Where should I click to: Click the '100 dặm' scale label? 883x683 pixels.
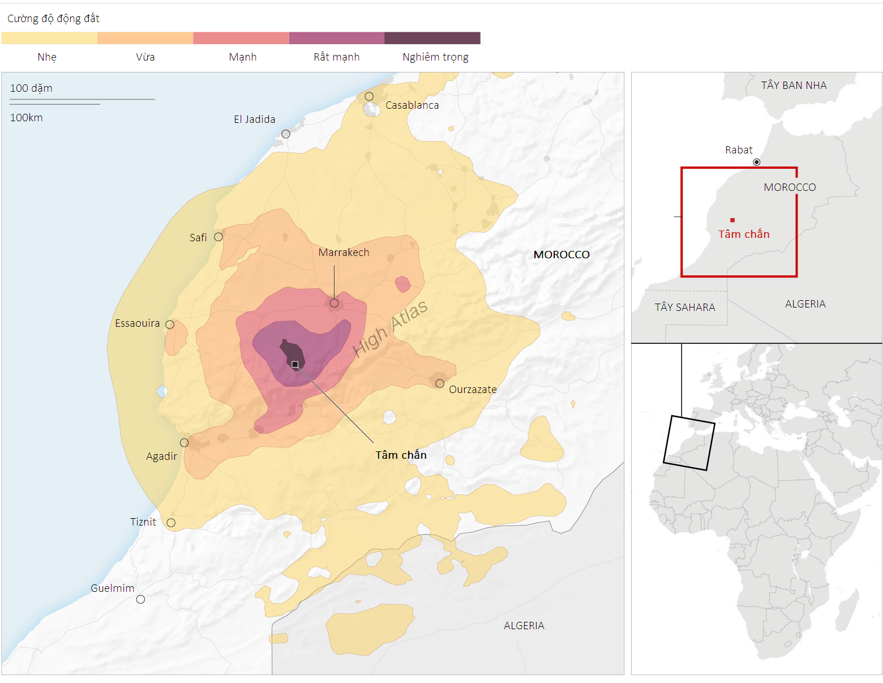tap(31, 88)
